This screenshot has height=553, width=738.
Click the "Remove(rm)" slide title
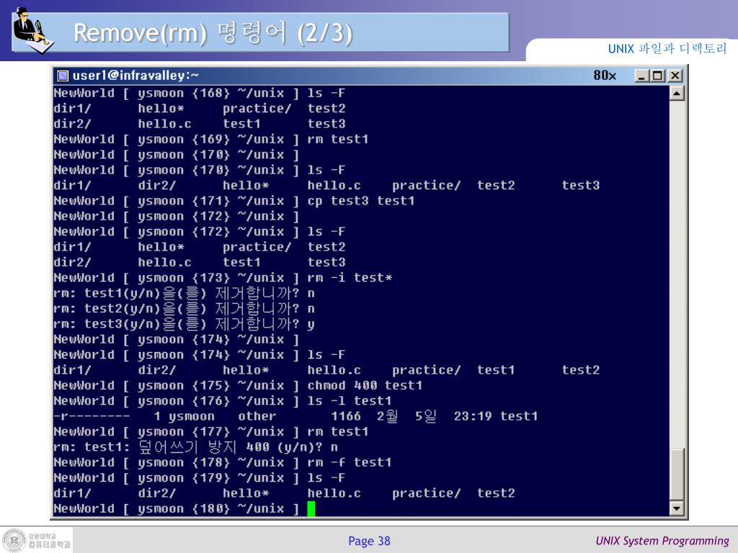pyautogui.click(x=141, y=33)
